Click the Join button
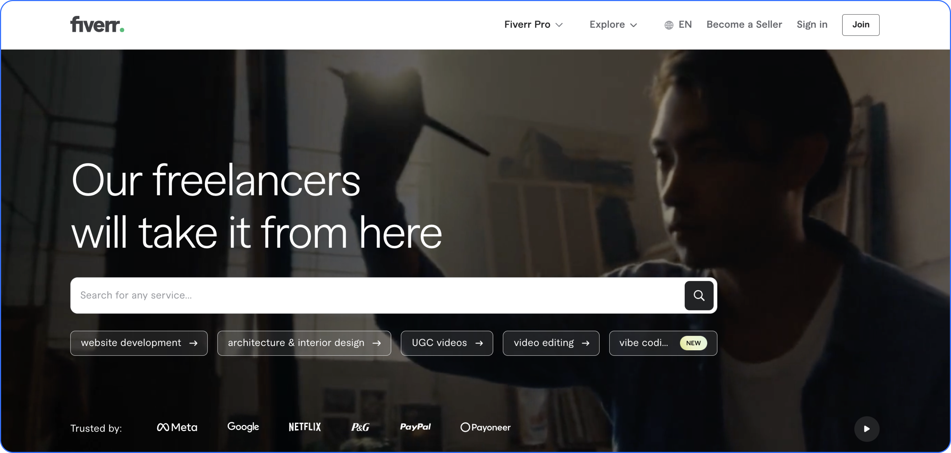Image resolution: width=951 pixels, height=453 pixels. 861,25
